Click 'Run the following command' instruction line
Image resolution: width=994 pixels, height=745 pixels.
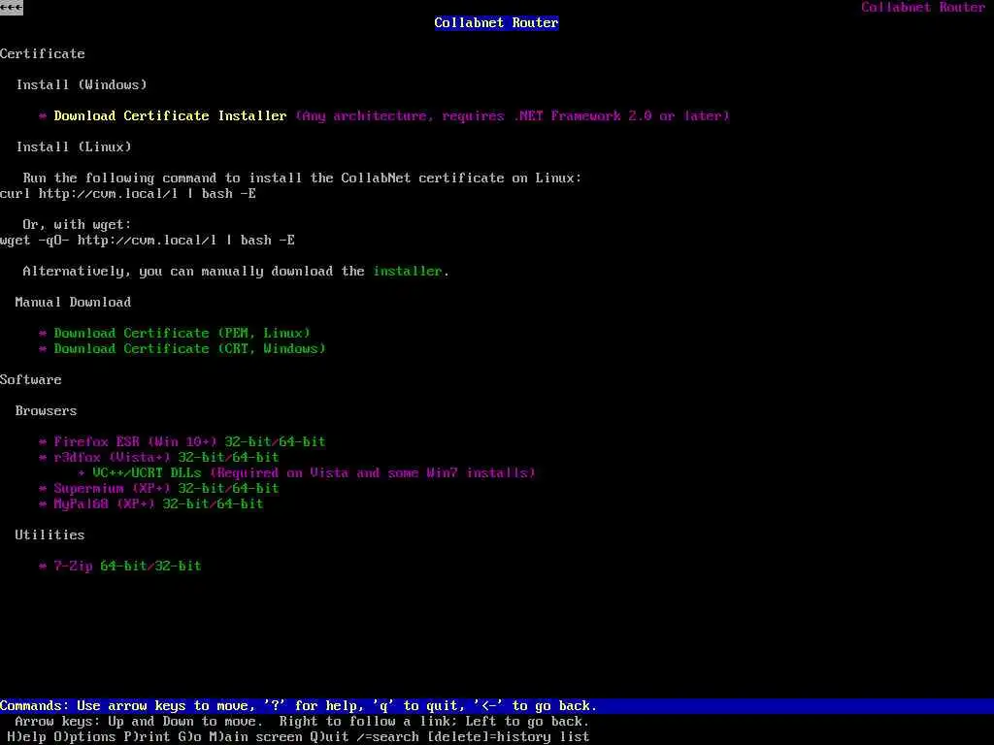tap(303, 178)
